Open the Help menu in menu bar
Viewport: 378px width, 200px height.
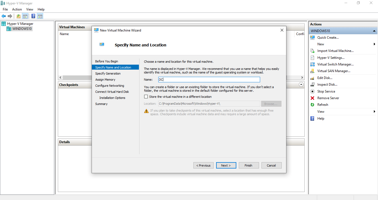point(41,9)
